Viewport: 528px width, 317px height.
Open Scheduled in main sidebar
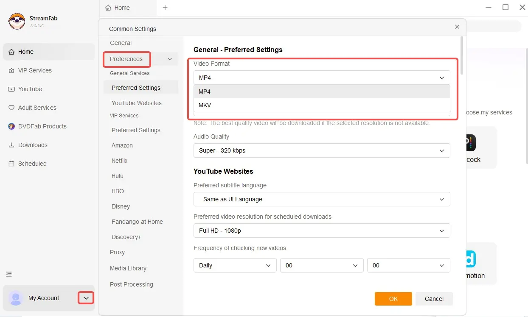(x=49, y=164)
